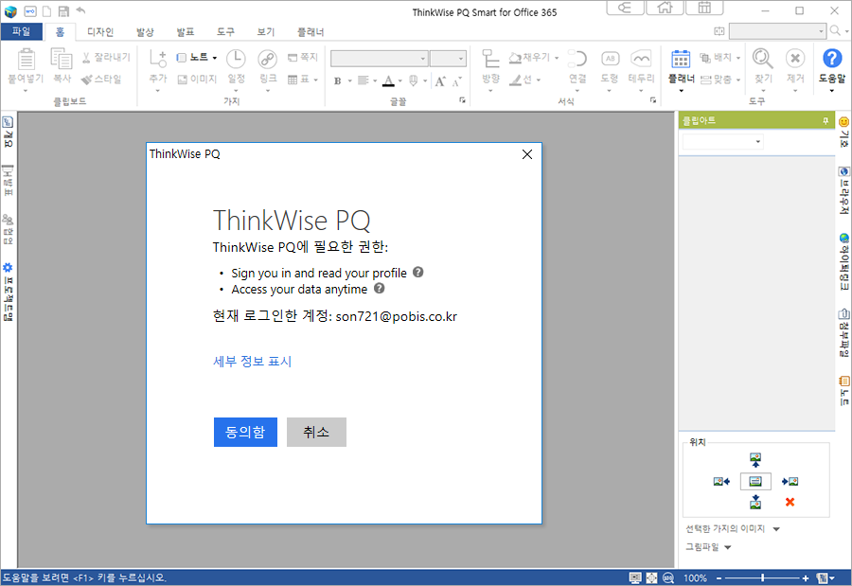This screenshot has width=852, height=586.
Task: Click the 방향 direction layout icon
Action: click(x=490, y=59)
